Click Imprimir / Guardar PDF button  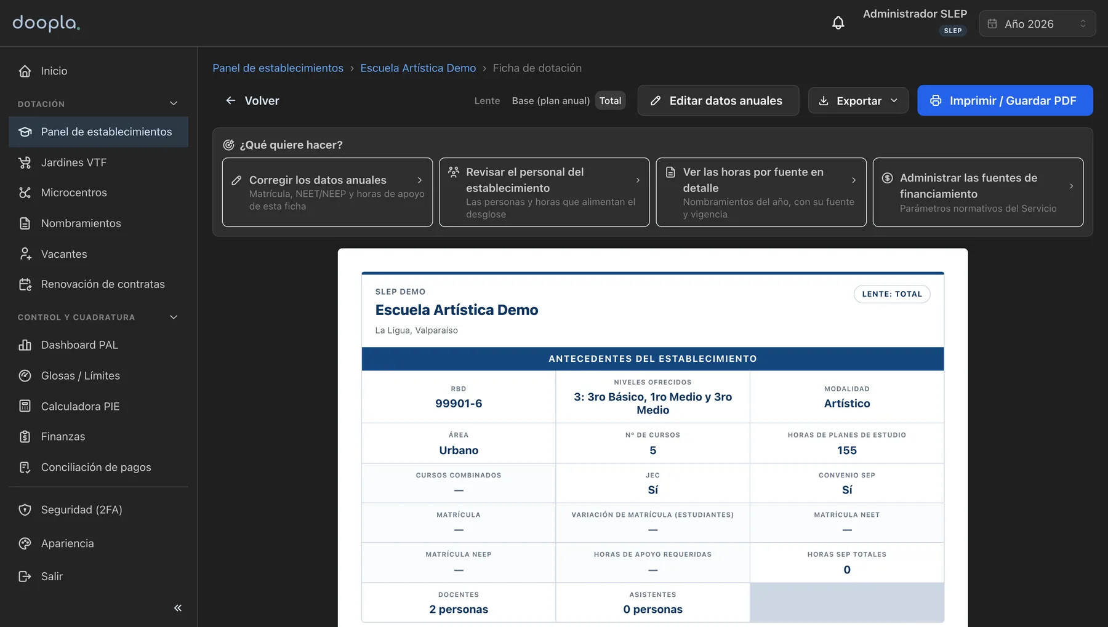click(x=1005, y=100)
